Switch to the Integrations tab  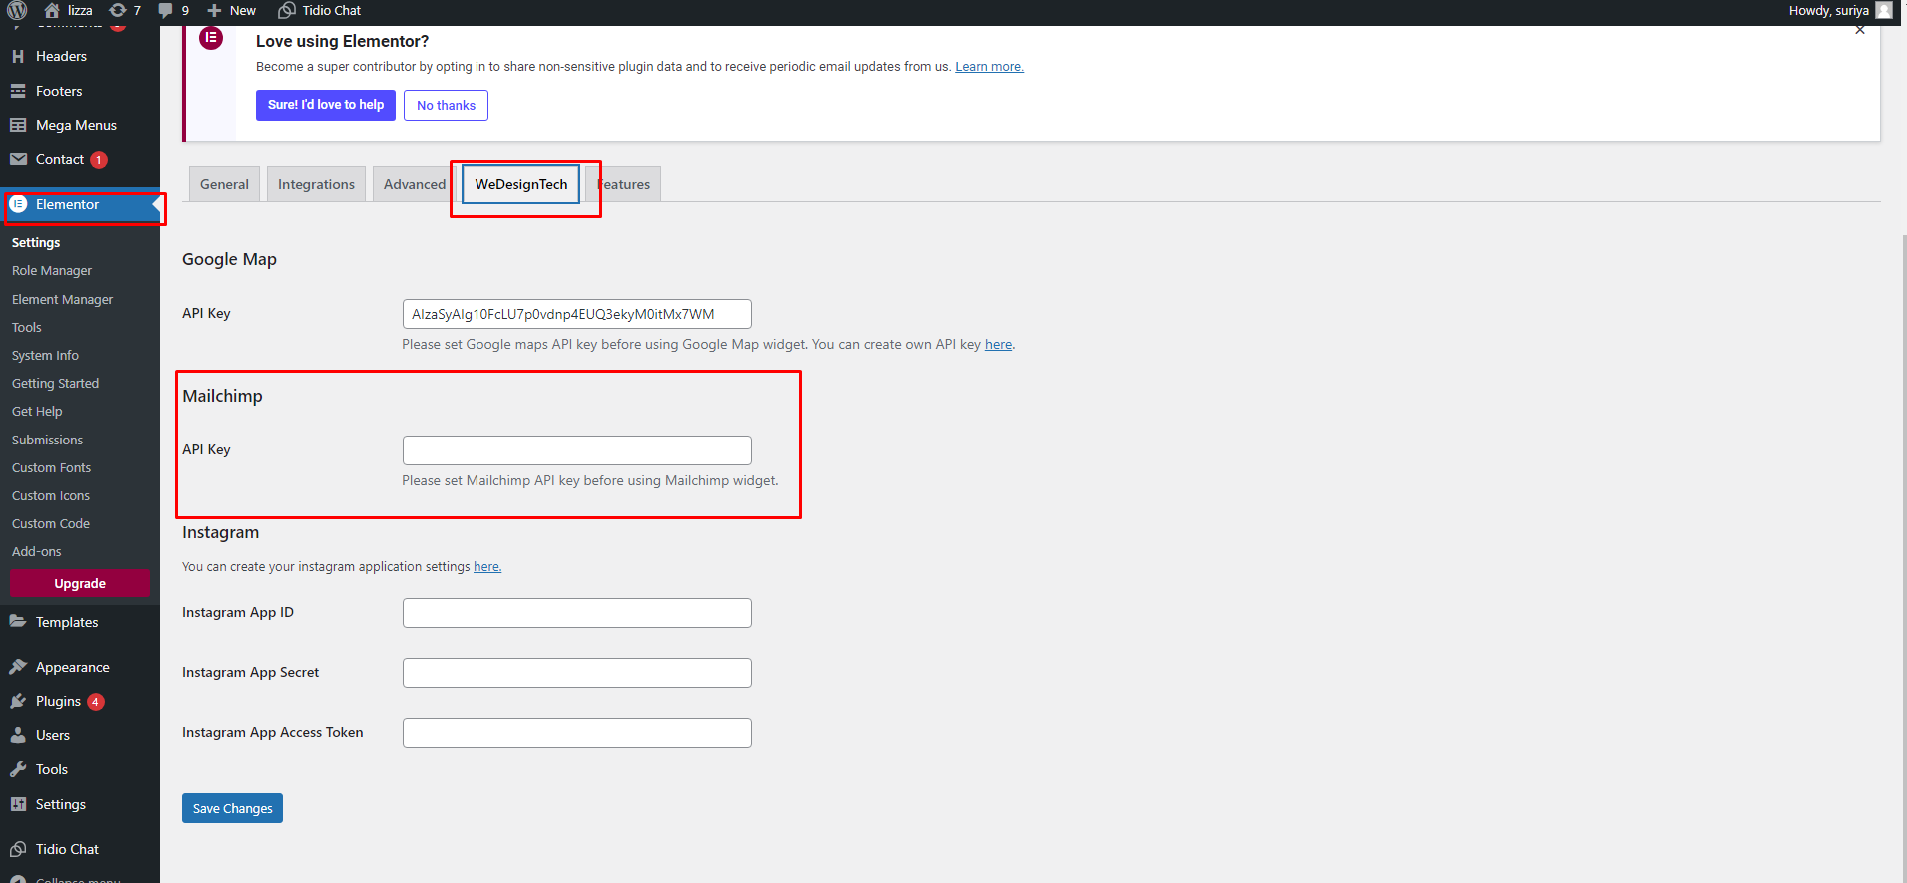pos(316,184)
